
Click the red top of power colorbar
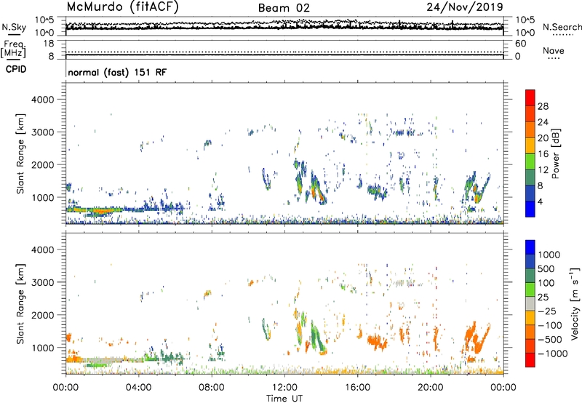(530, 97)
